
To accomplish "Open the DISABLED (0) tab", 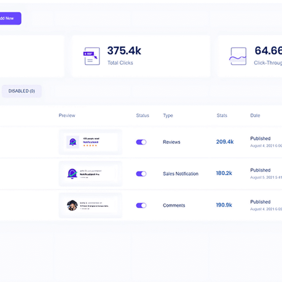I will coord(22,91).
